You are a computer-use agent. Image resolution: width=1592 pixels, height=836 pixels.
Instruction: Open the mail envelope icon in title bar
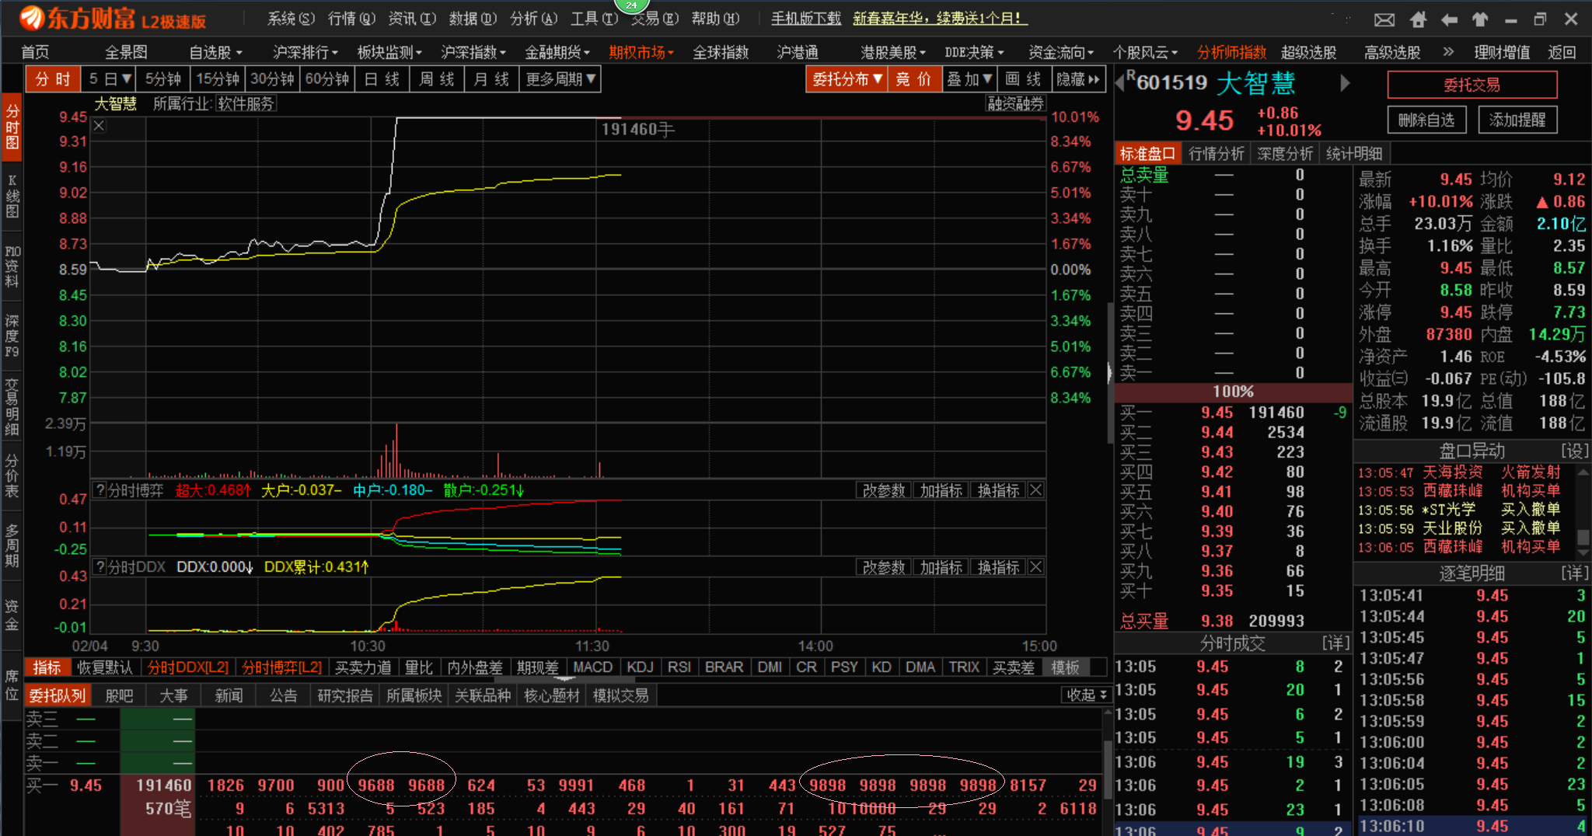coord(1384,19)
